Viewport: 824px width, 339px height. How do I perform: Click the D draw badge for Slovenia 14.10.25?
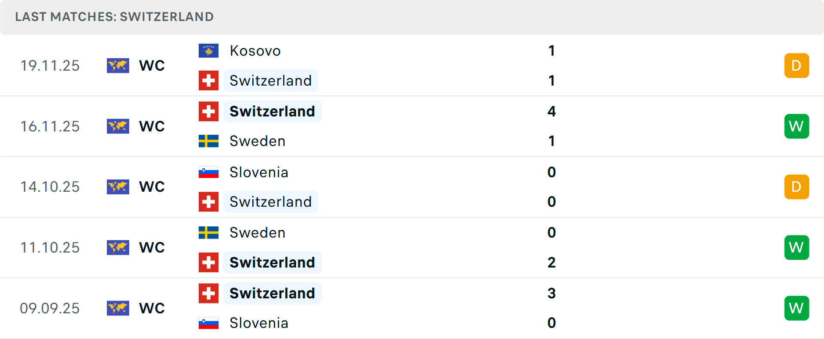[797, 187]
